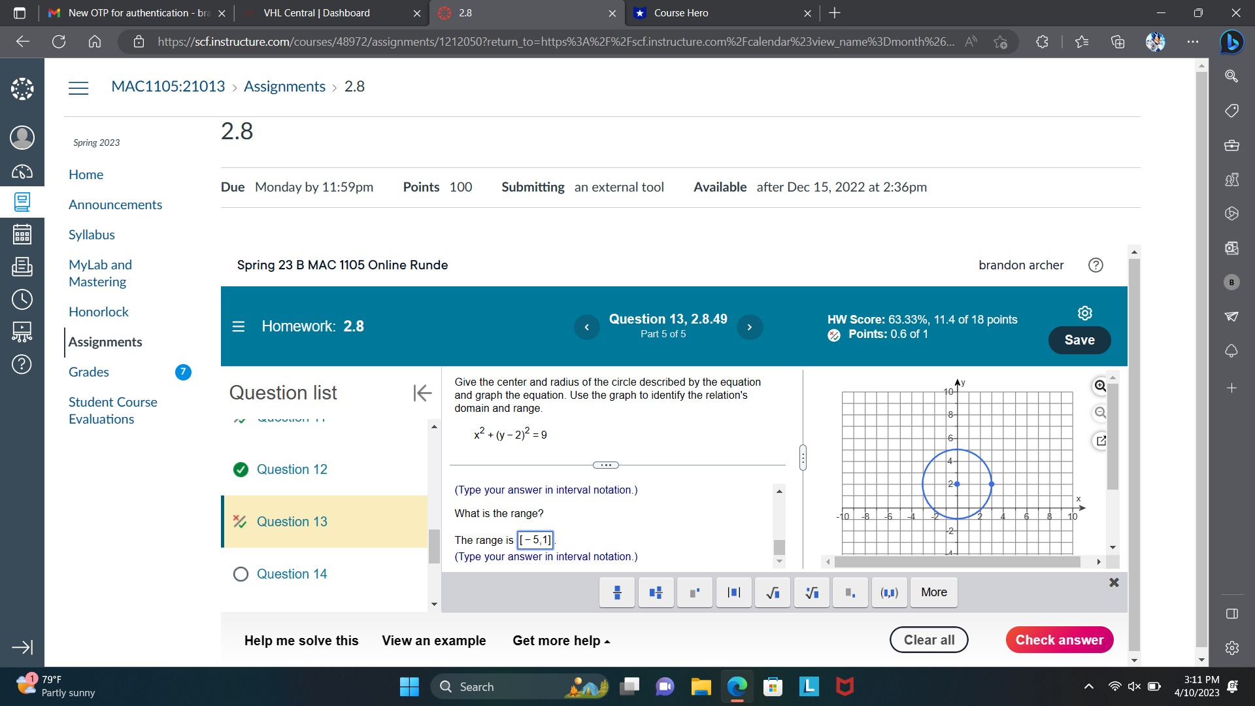1255x706 pixels.
Task: Click the 'Clear all' button
Action: (x=928, y=639)
